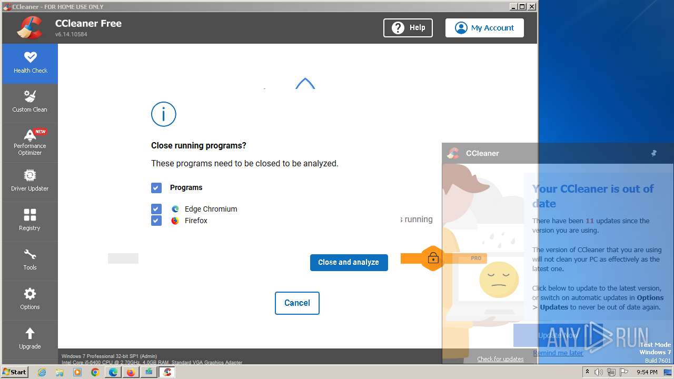Toggle the Programs checkbox

tap(156, 188)
